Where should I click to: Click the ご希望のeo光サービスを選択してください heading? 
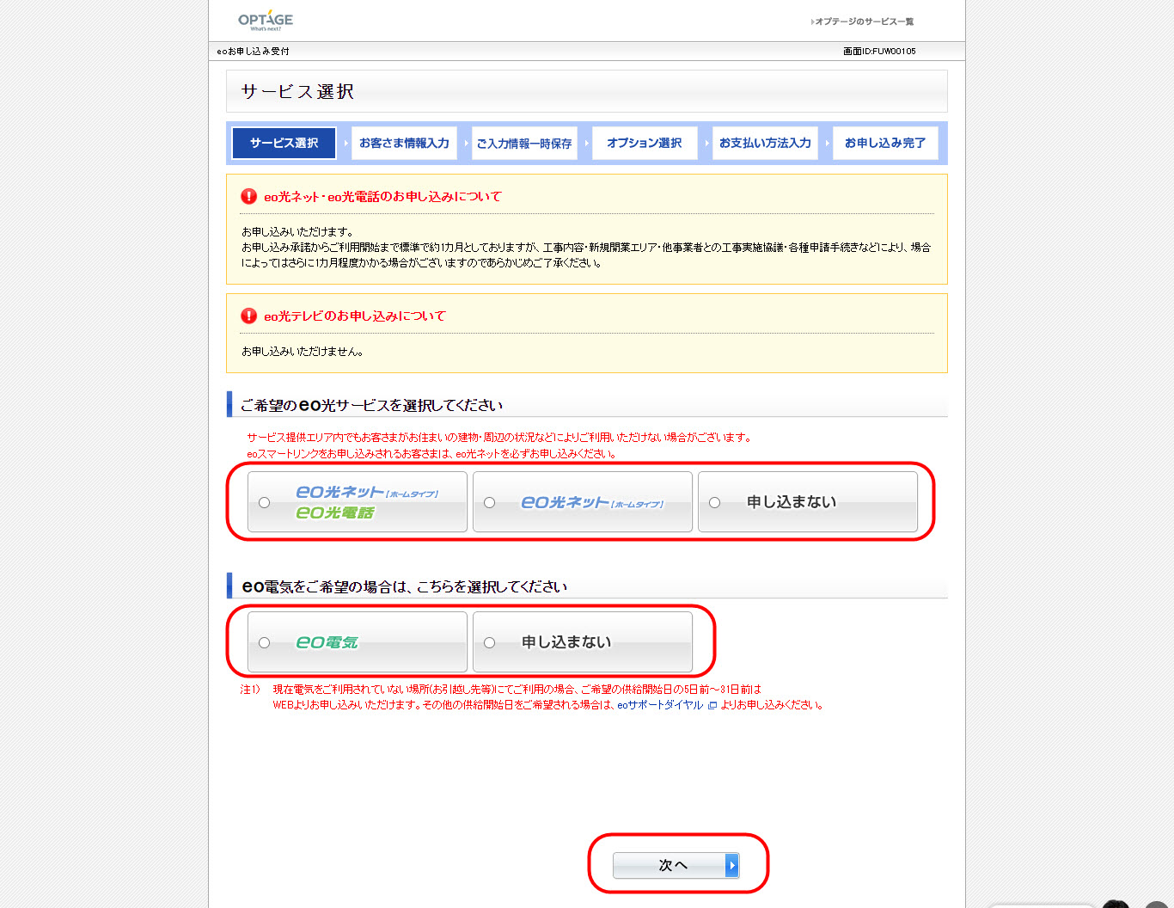click(371, 405)
